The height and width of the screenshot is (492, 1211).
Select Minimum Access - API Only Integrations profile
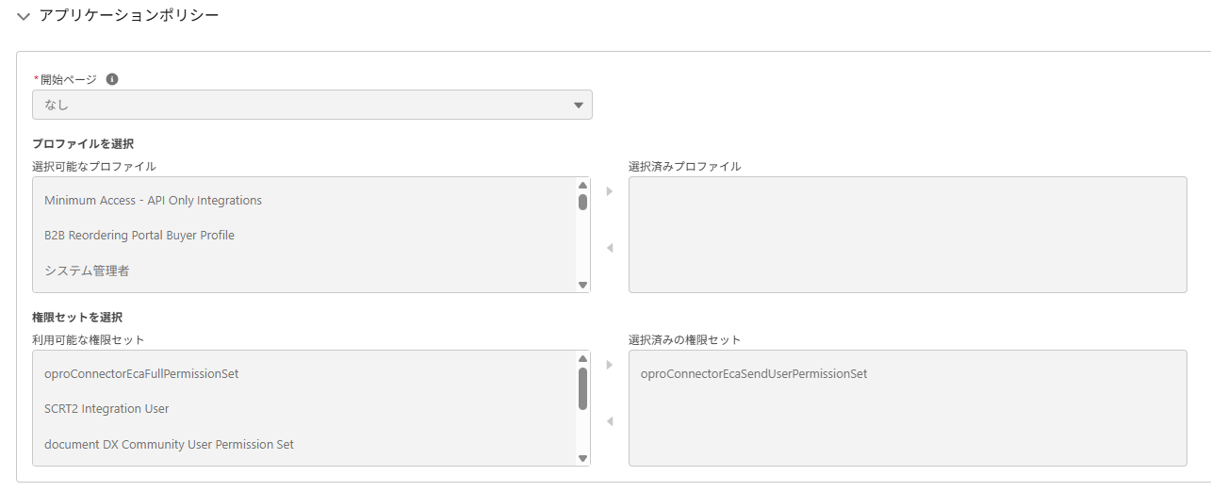153,201
